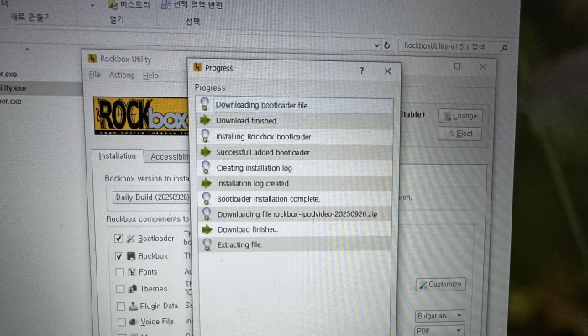Click the Progress dialog help question mark
The width and height of the screenshot is (588, 336).
(x=361, y=70)
